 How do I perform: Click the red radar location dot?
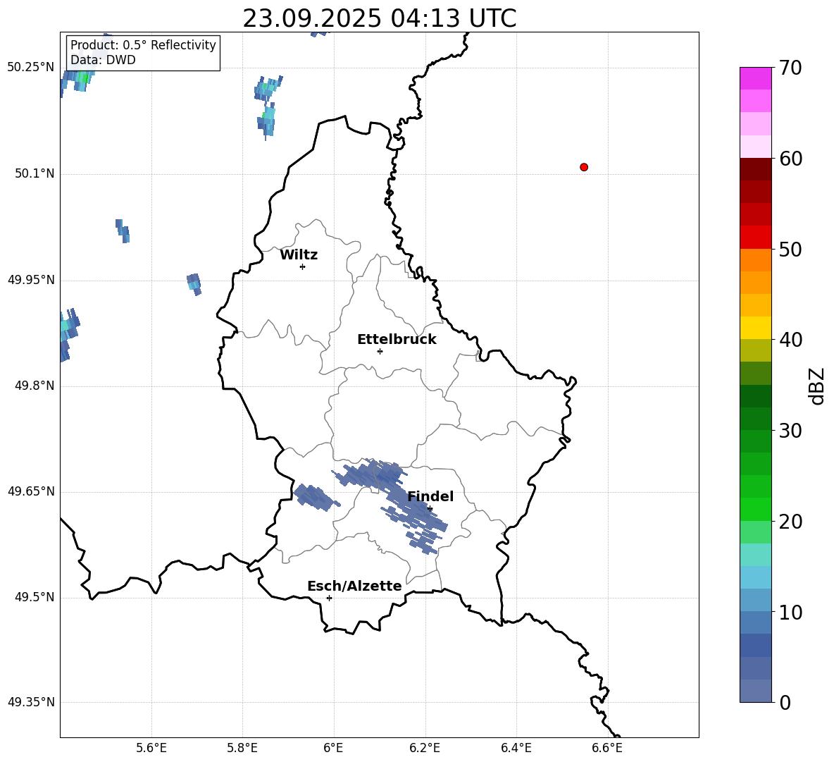pos(584,167)
